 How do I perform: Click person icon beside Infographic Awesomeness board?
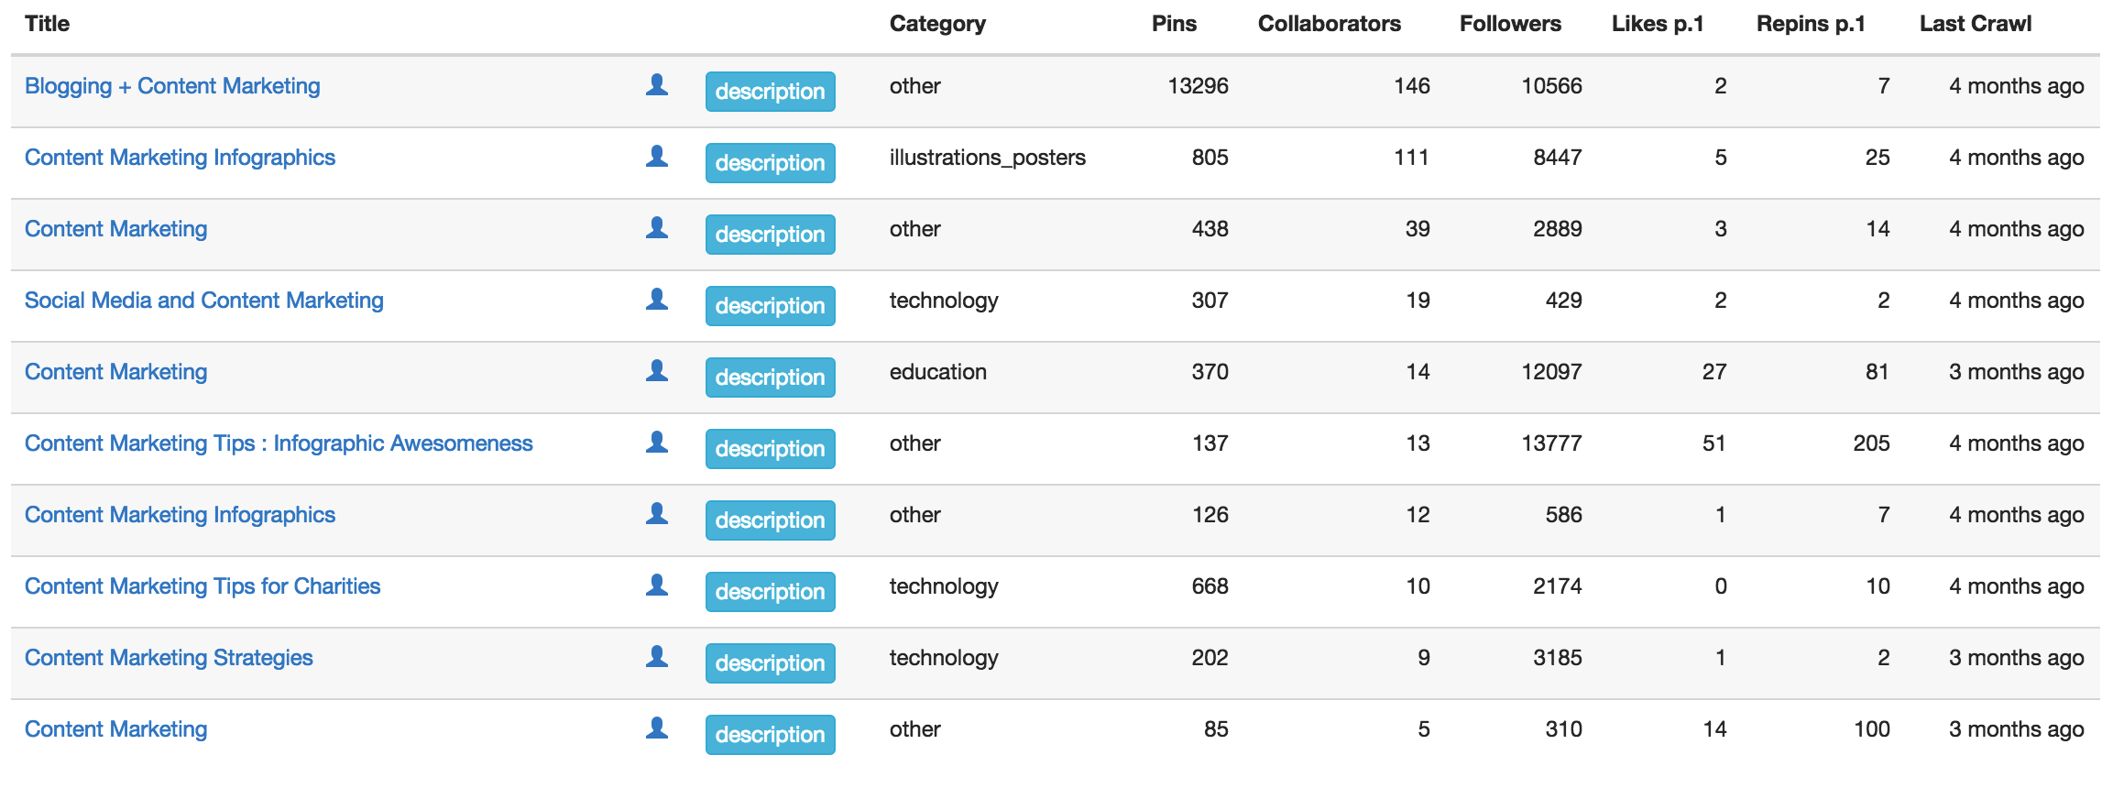click(x=656, y=443)
